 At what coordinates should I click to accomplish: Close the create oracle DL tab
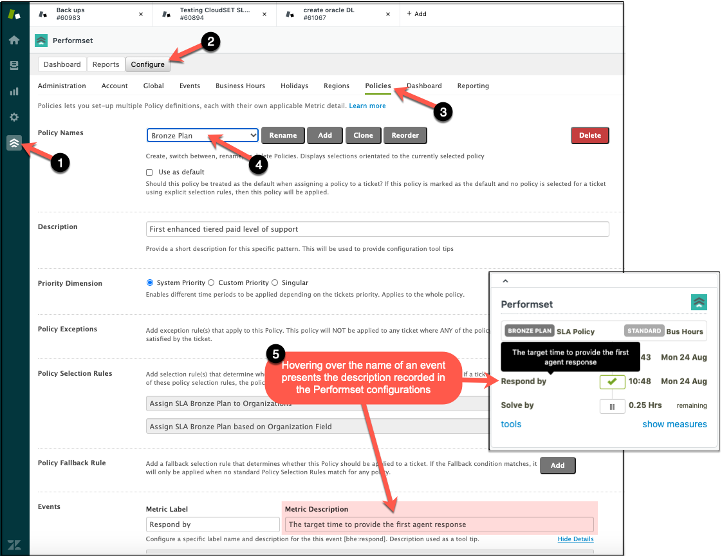pyautogui.click(x=388, y=14)
